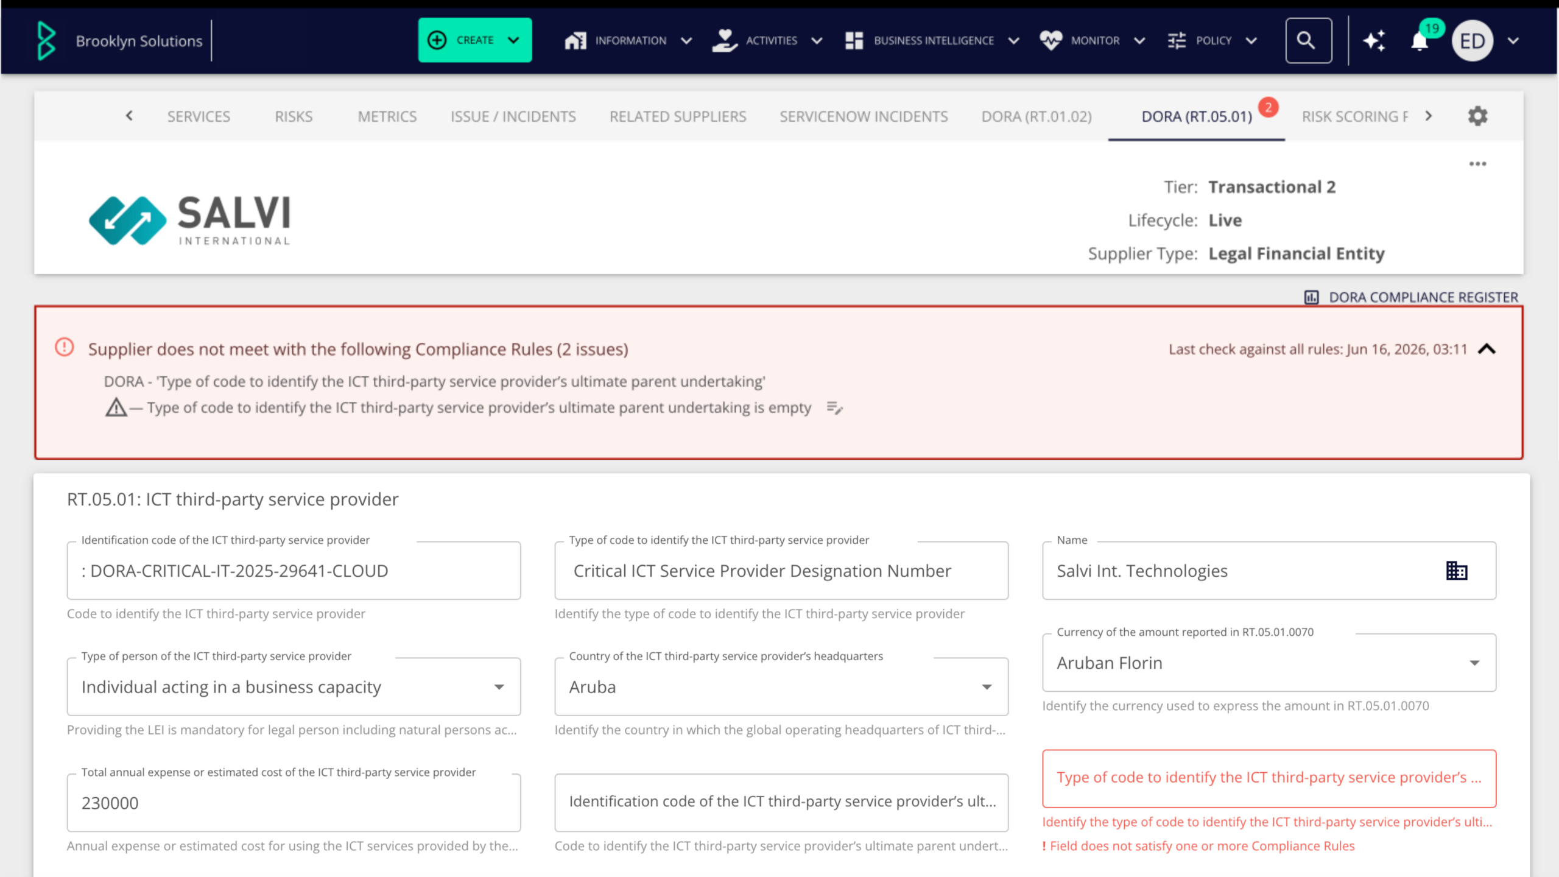Click the '2 issues' compliance banner heading
The width and height of the screenshot is (1559, 877).
[358, 349]
